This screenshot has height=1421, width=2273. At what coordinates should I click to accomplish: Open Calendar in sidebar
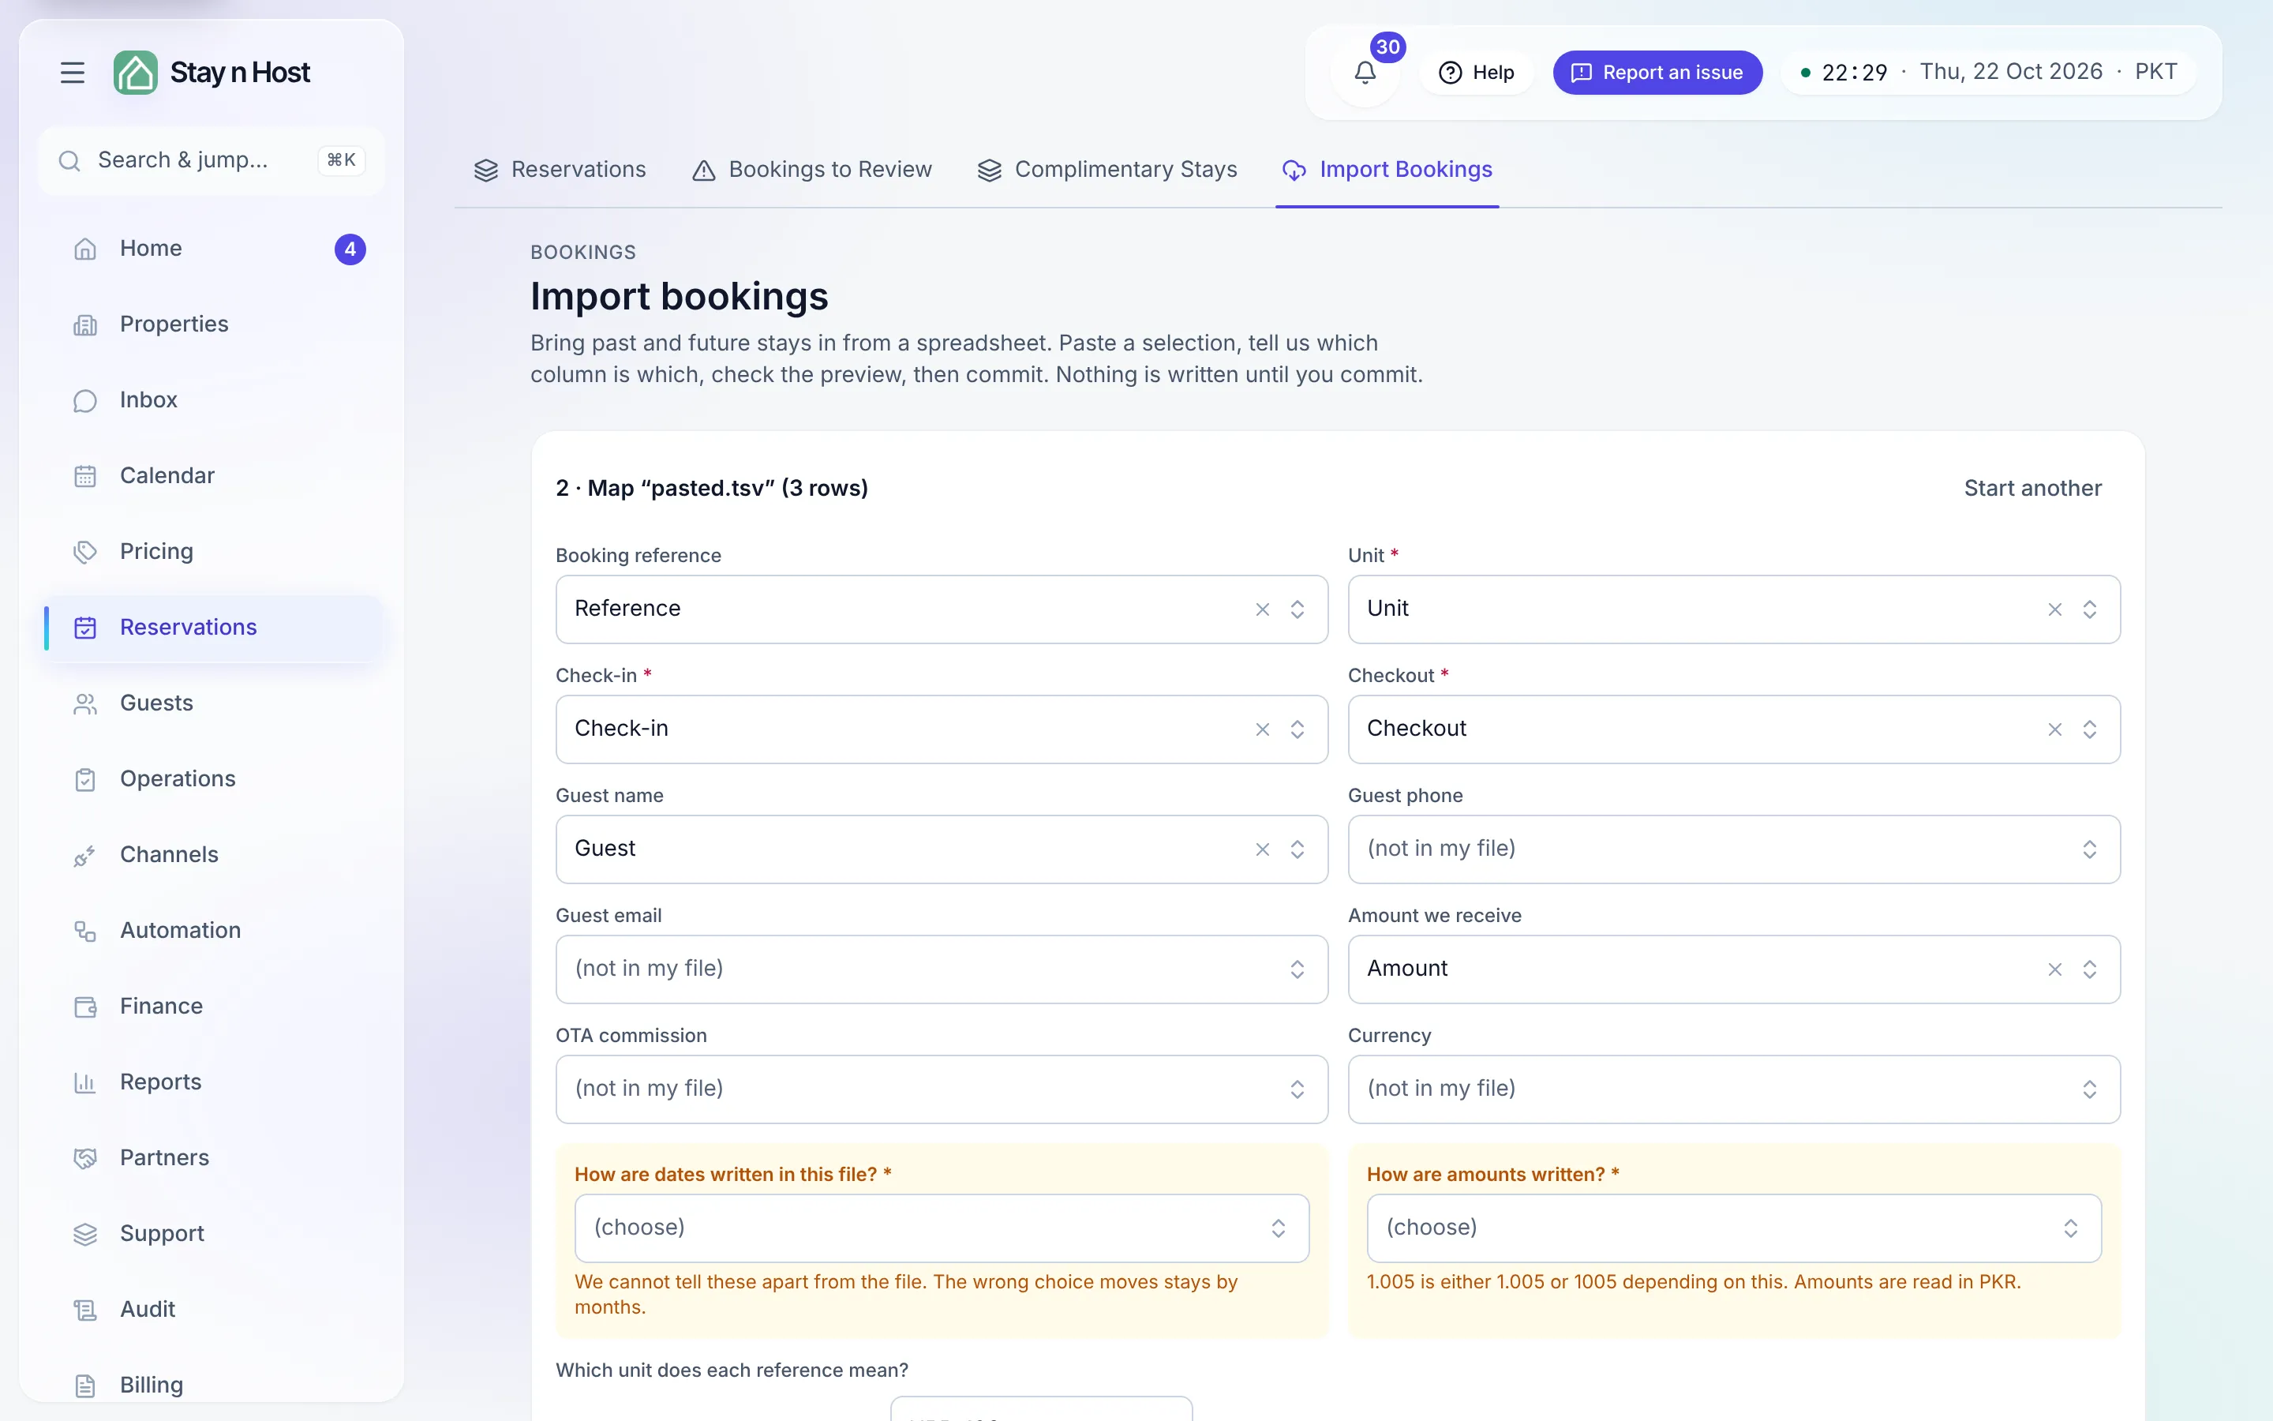point(213,477)
